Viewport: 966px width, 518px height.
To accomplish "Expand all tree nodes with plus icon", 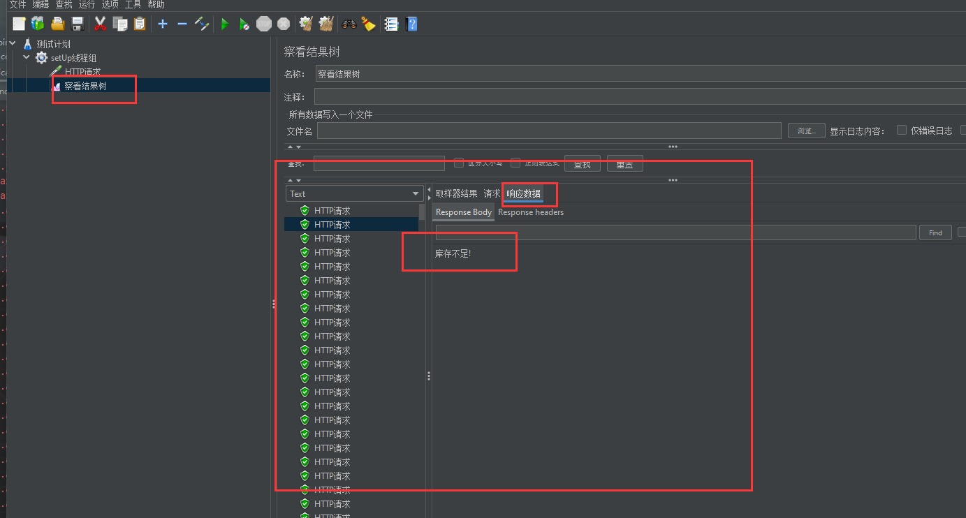I will (163, 24).
